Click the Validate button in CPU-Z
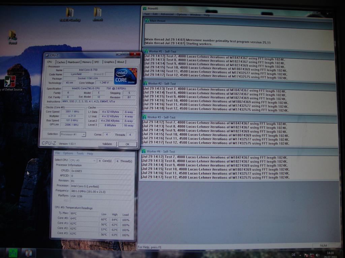Viewport: 345px width, 258px height. (x=107, y=144)
